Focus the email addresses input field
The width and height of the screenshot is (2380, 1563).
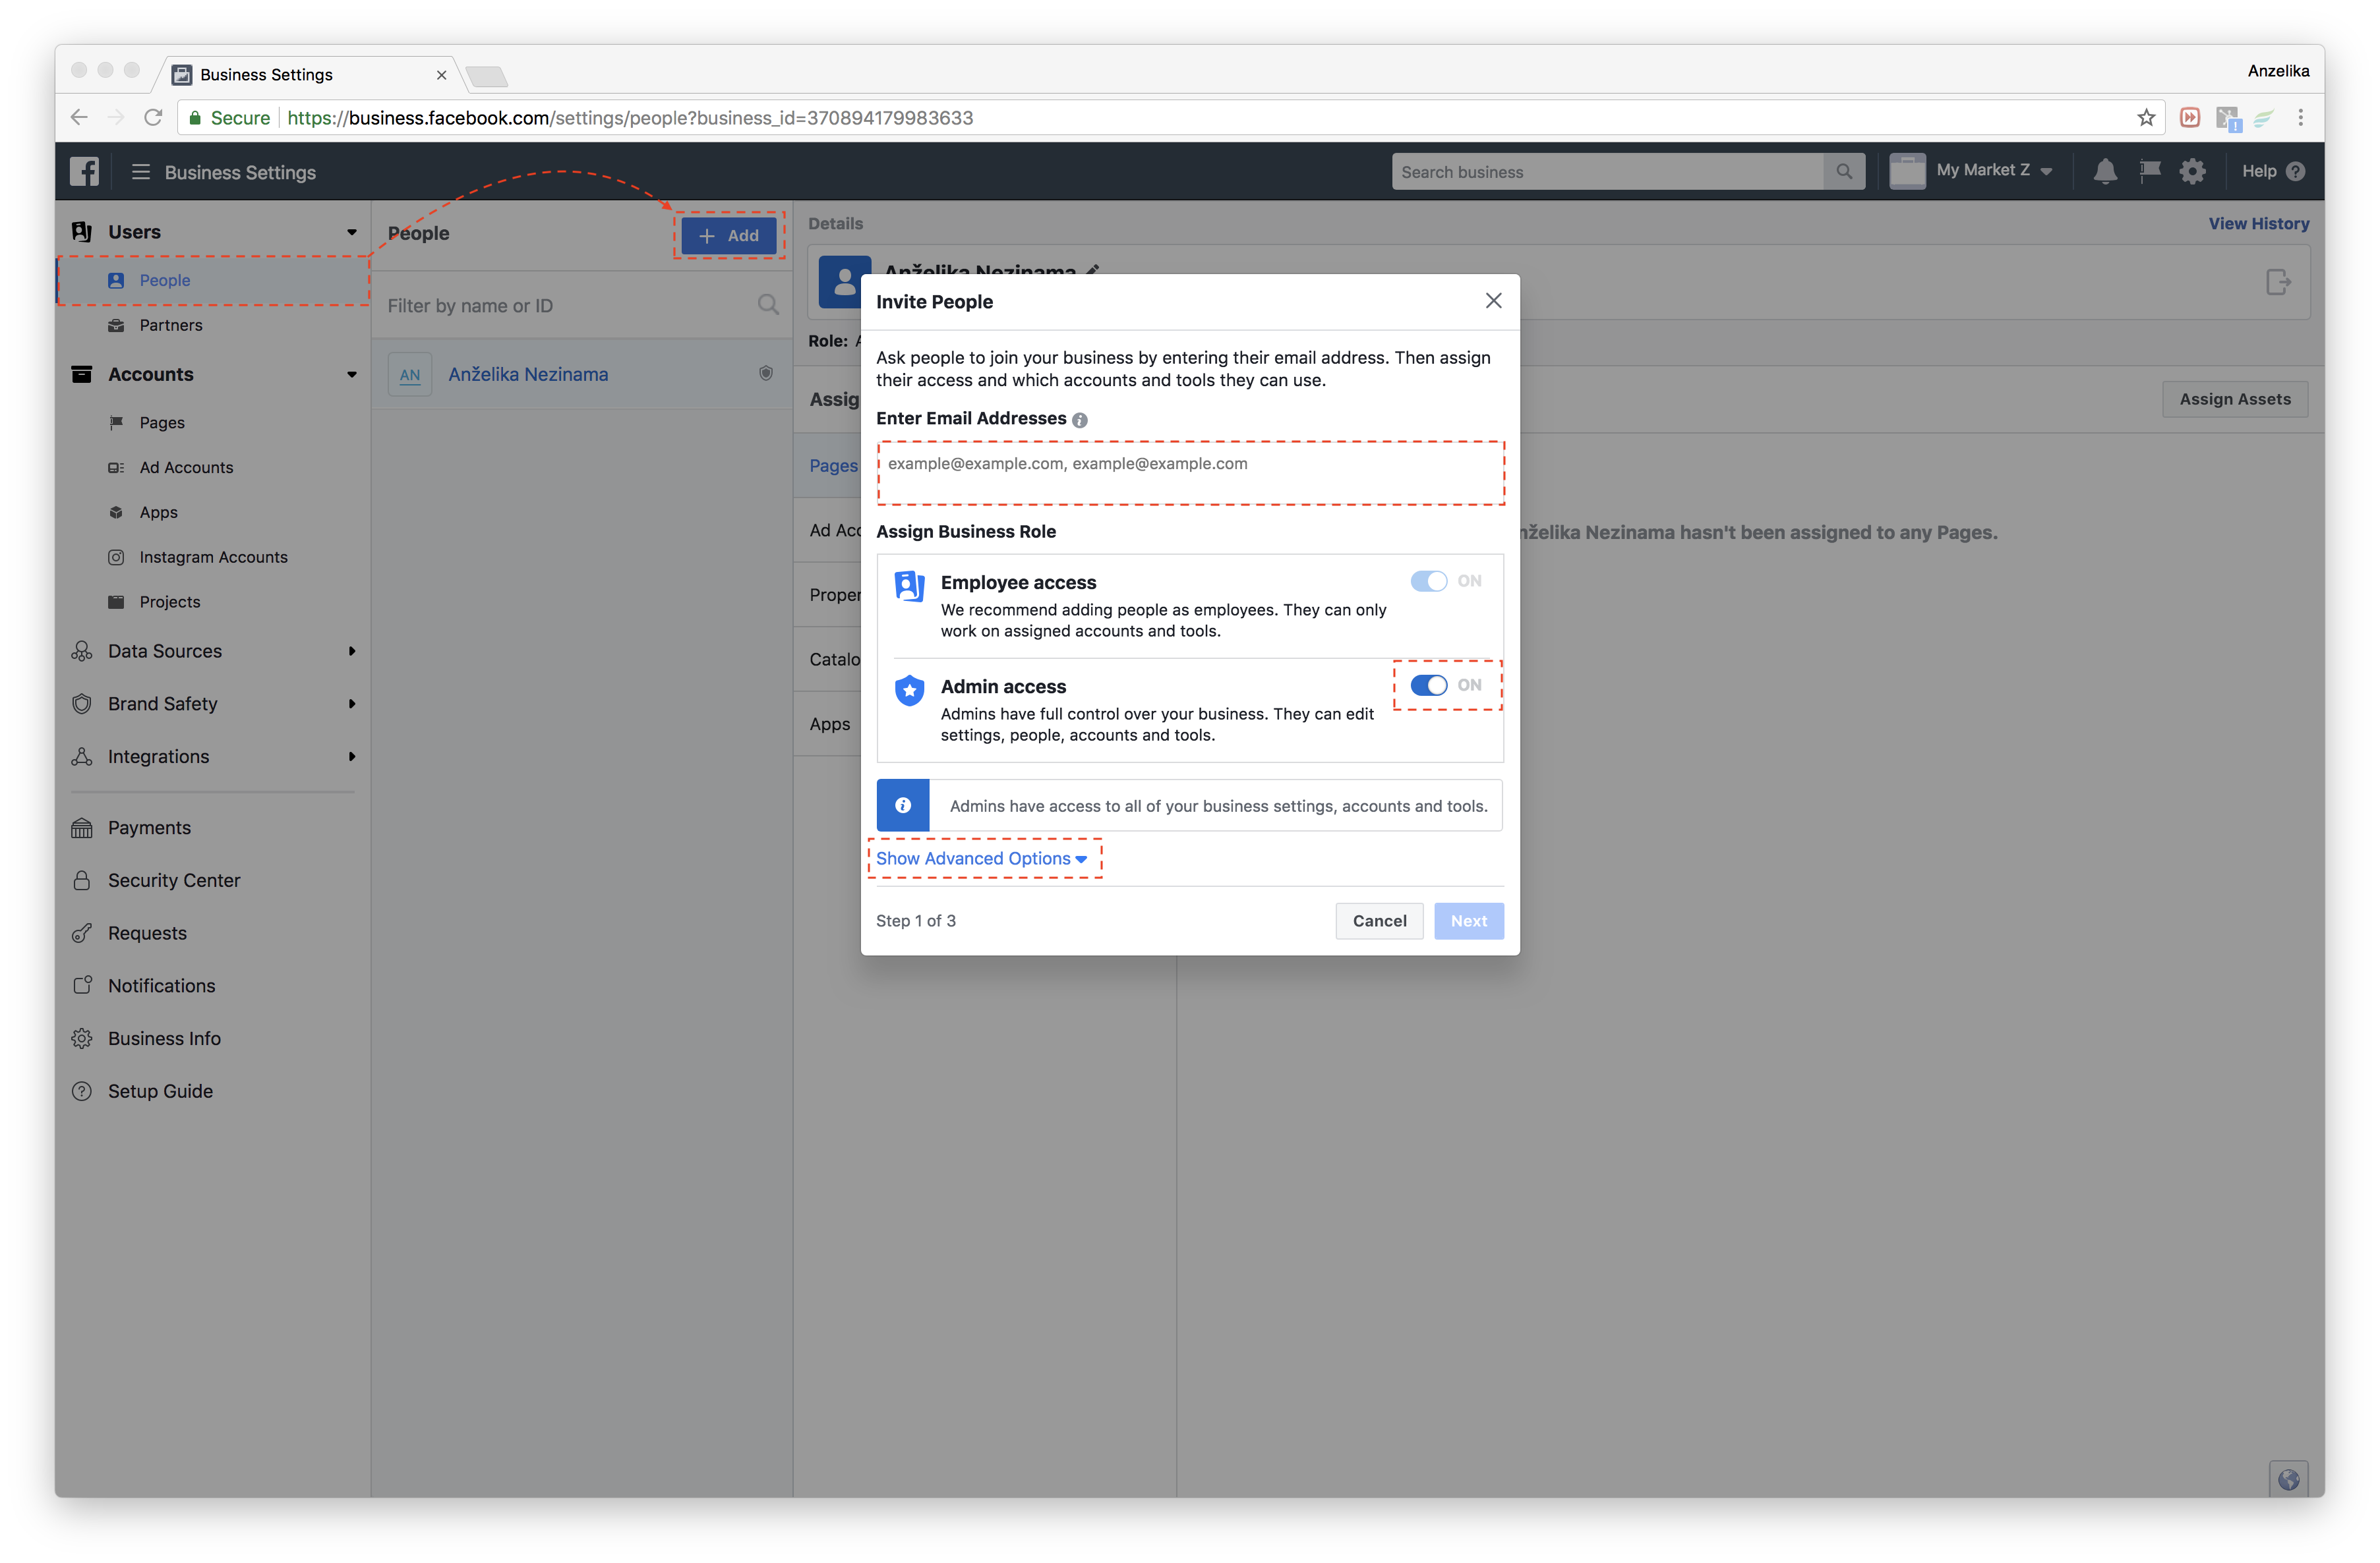pos(1190,472)
